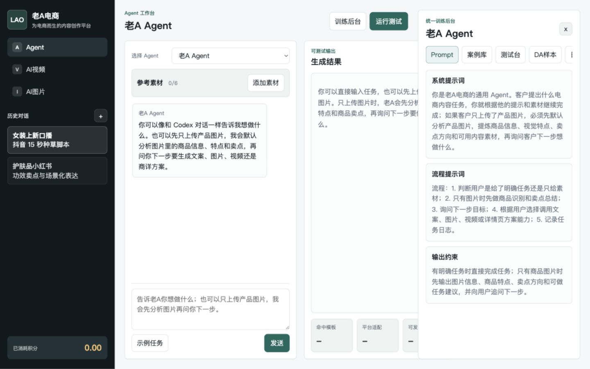The width and height of the screenshot is (590, 369).
Task: Open the 训练后台 button
Action: pos(347,21)
